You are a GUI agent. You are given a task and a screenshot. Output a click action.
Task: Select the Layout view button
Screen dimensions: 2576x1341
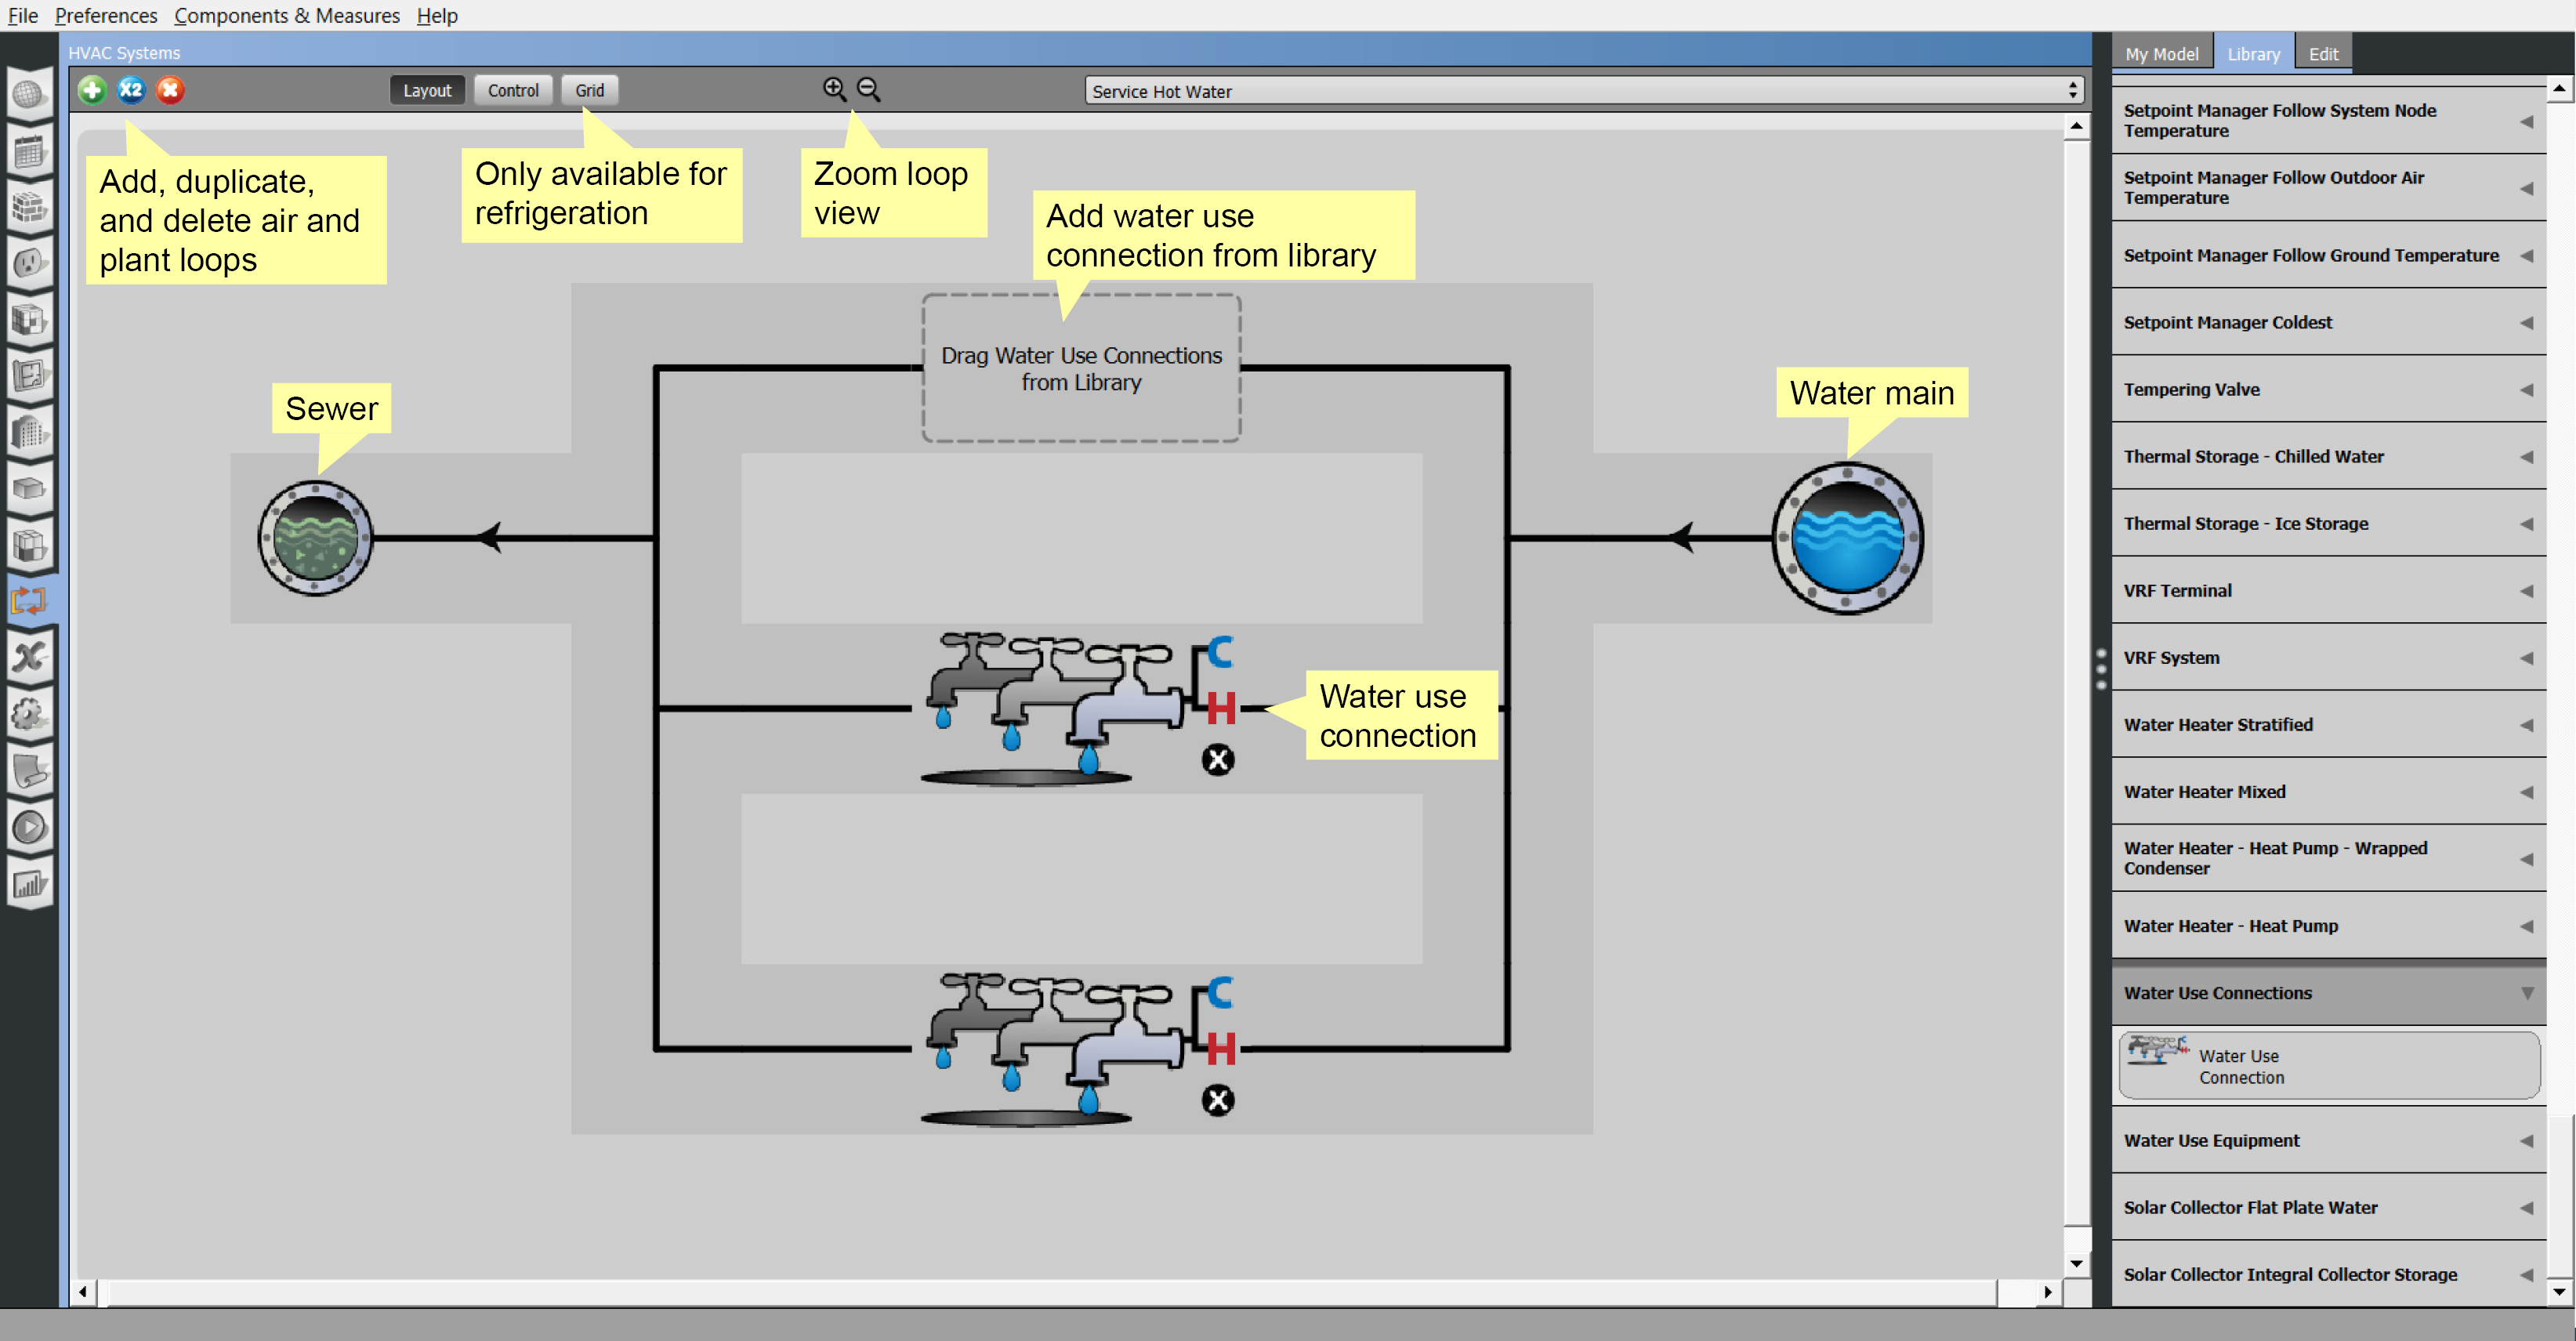pyautogui.click(x=427, y=90)
